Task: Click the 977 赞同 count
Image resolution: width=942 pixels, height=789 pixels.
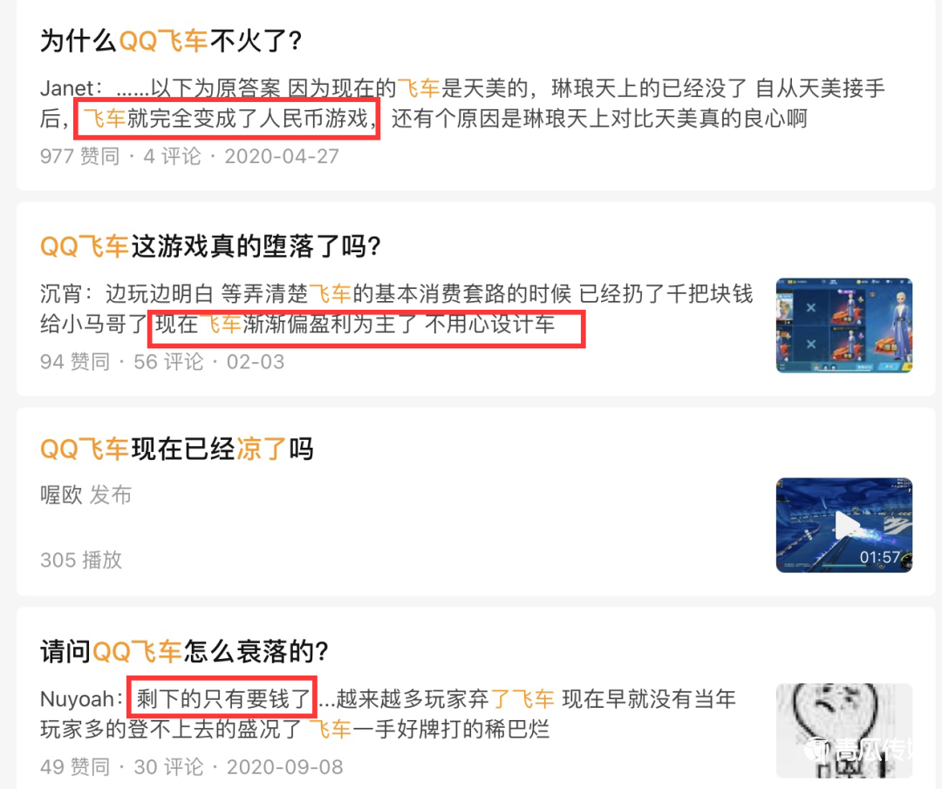Action: (x=80, y=156)
